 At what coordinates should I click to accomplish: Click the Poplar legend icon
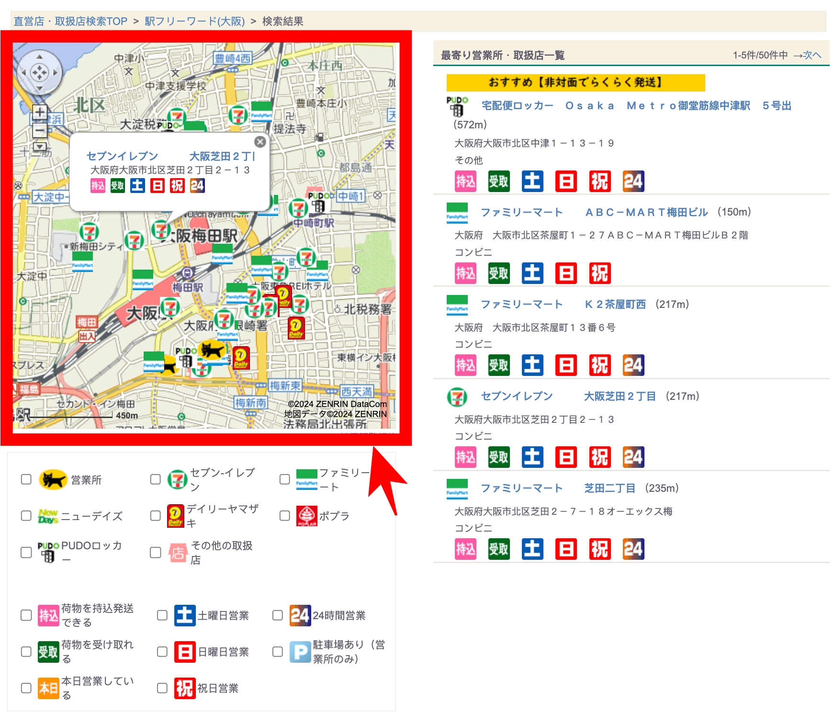[x=306, y=516]
